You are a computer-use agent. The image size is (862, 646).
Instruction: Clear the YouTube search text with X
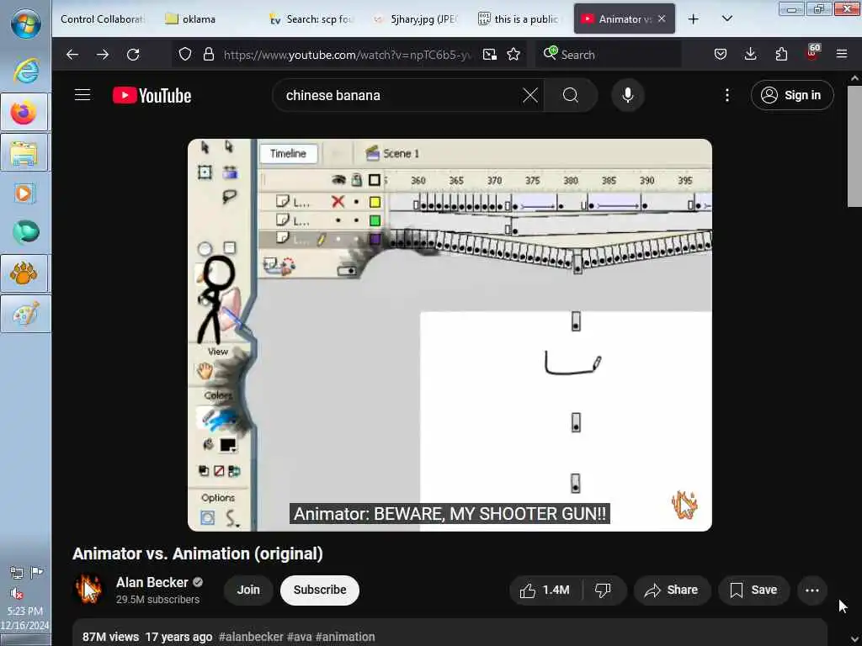tap(530, 96)
